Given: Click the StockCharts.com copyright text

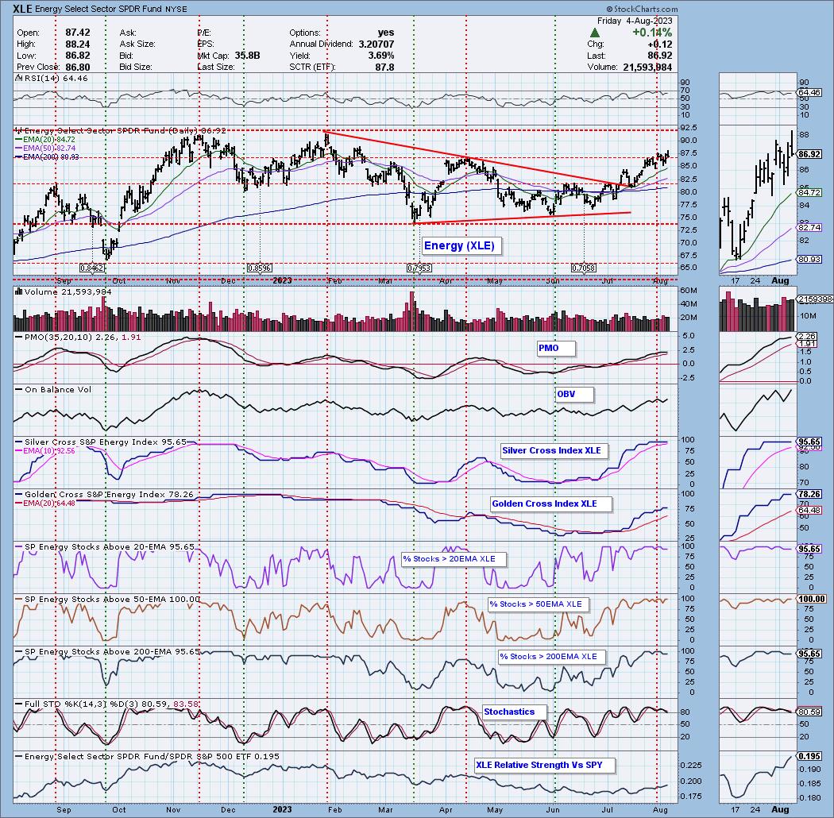Looking at the screenshot, I should 642,9.
